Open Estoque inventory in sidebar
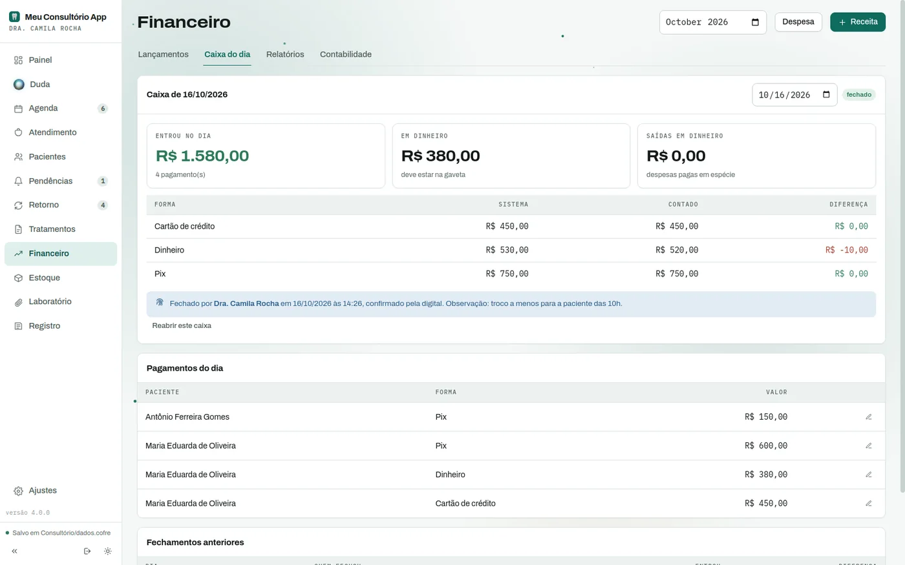Viewport: 905px width, 565px height. tap(61, 278)
